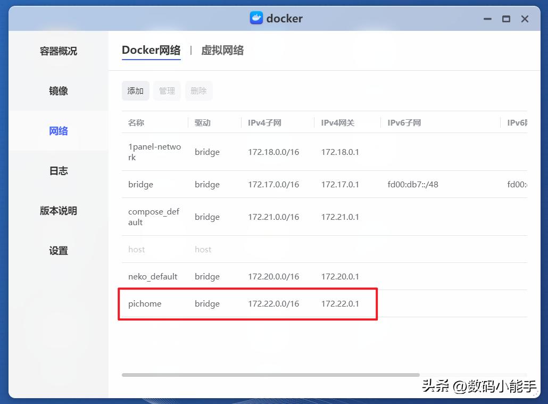
Task: Click gateway 172.20.0.1
Action: (340, 277)
